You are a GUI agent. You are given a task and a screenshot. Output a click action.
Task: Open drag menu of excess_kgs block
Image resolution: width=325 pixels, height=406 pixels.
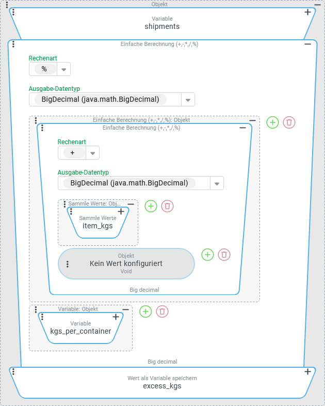[13, 371]
